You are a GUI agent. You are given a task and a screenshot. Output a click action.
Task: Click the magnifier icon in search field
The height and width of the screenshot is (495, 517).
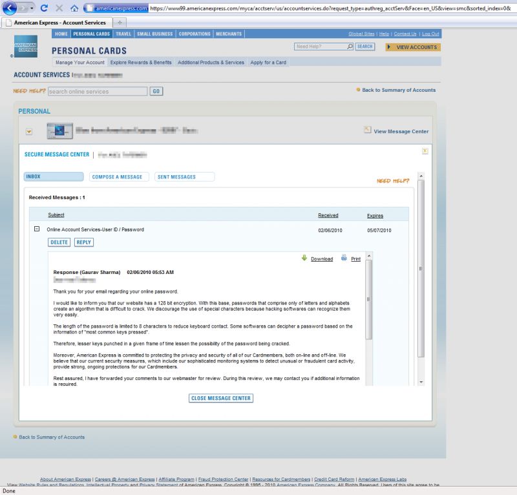[350, 47]
